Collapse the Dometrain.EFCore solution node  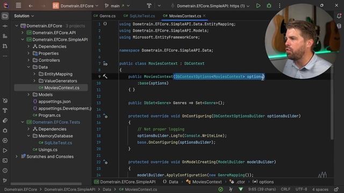click(x=17, y=26)
